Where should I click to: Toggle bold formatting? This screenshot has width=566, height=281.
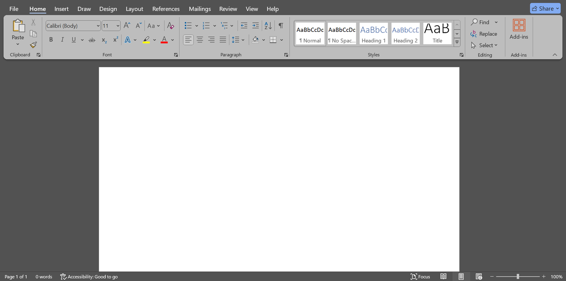pyautogui.click(x=51, y=40)
